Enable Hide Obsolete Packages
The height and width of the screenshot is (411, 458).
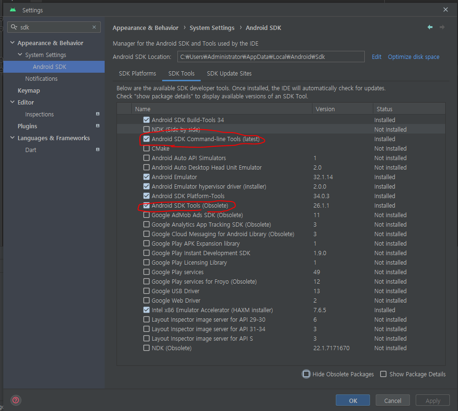point(306,374)
